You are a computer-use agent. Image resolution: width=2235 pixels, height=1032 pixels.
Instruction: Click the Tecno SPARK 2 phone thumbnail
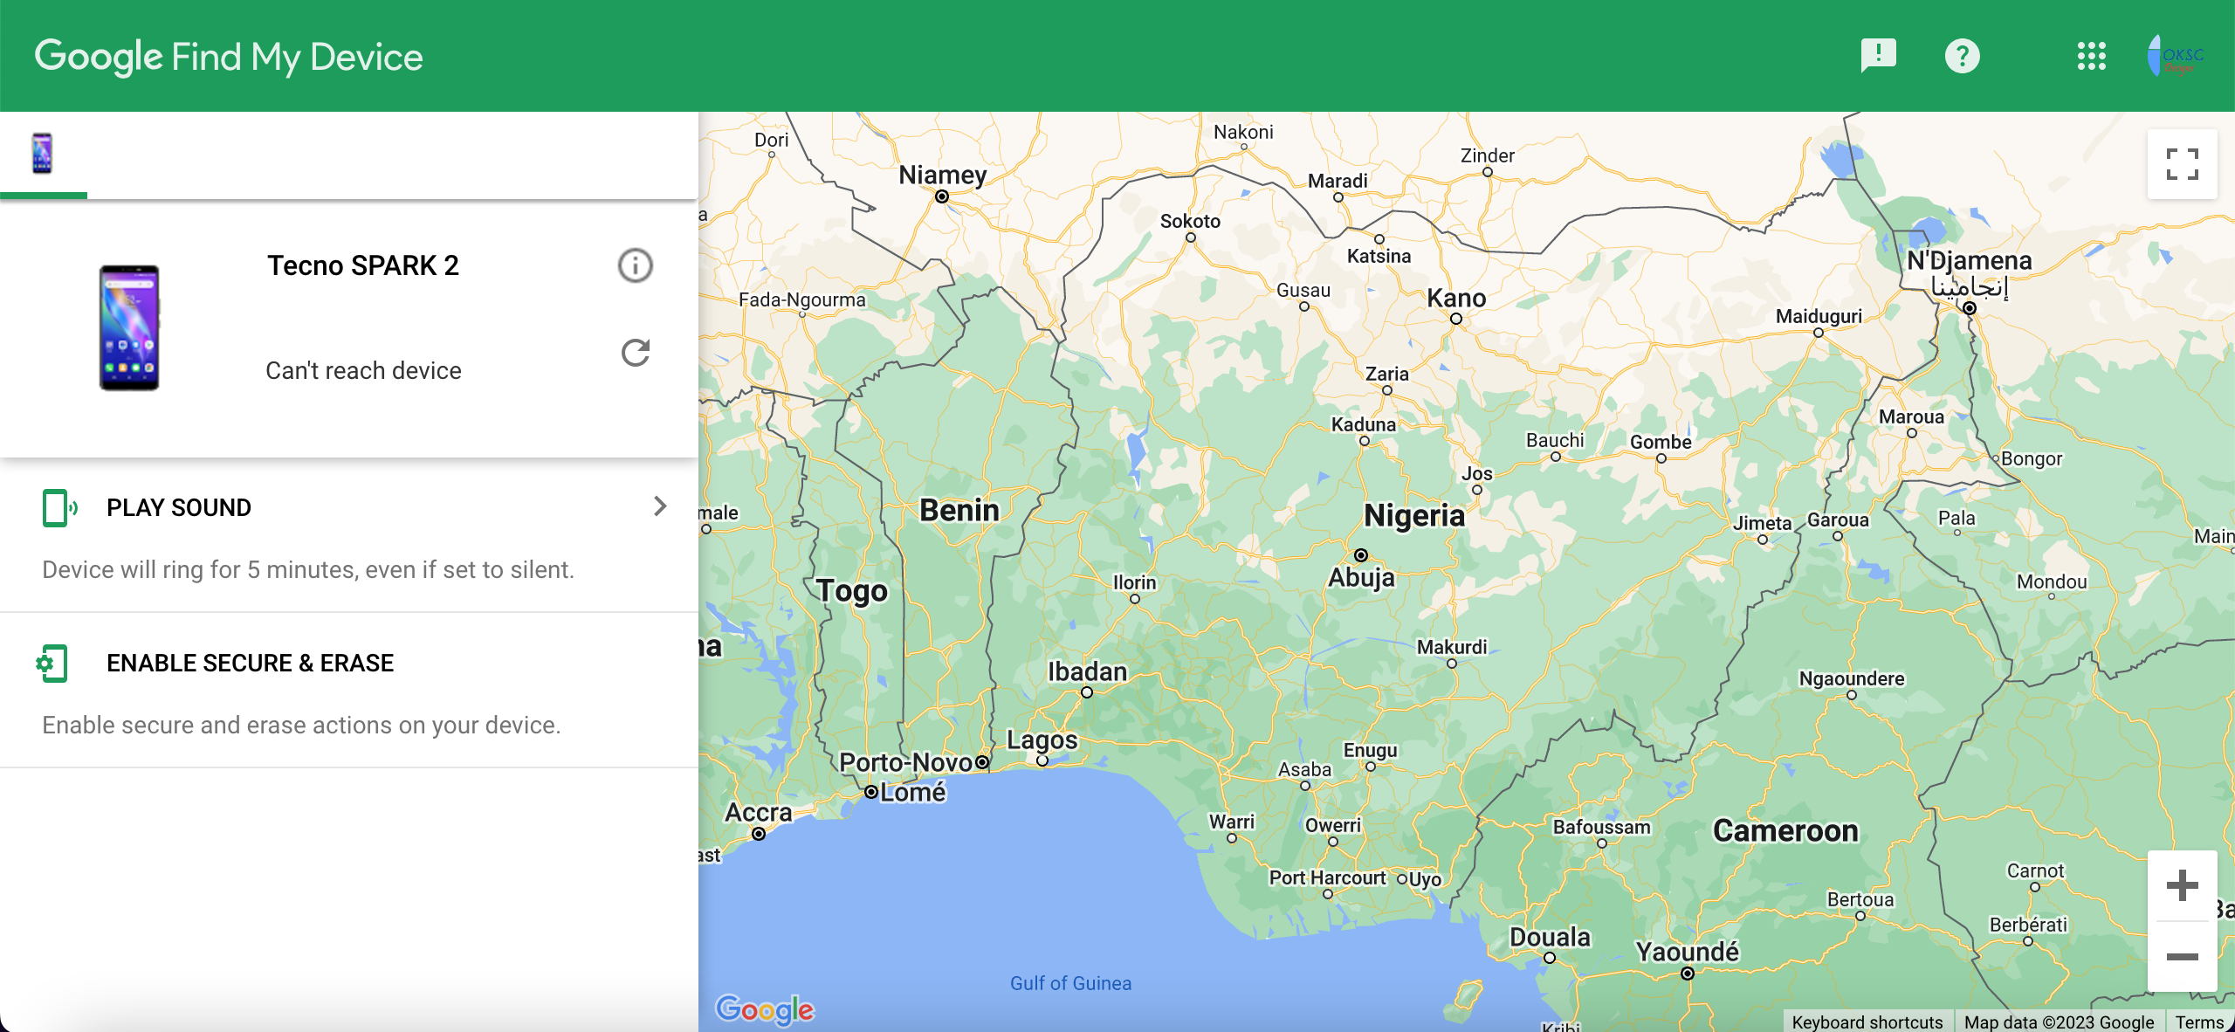128,327
